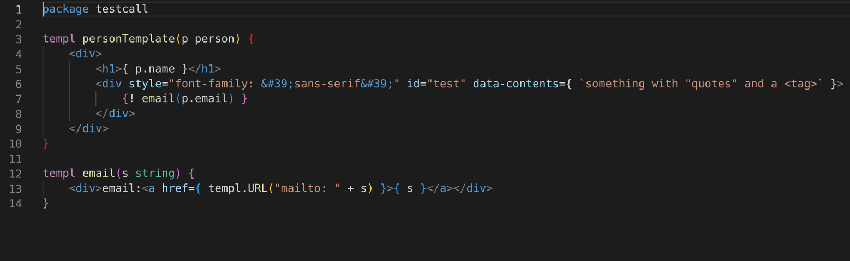Click the templ.URL function call
850x261 pixels.
[238, 188]
